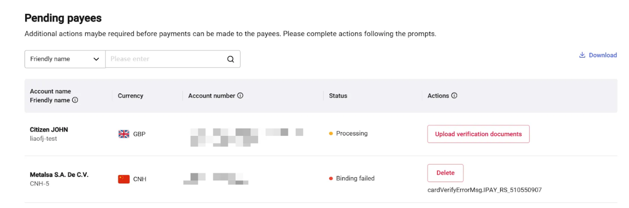Click the China flag icon beside CNH
Image resolution: width=629 pixels, height=208 pixels.
[x=124, y=179]
